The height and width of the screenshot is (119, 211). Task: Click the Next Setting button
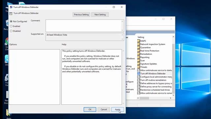(100, 15)
